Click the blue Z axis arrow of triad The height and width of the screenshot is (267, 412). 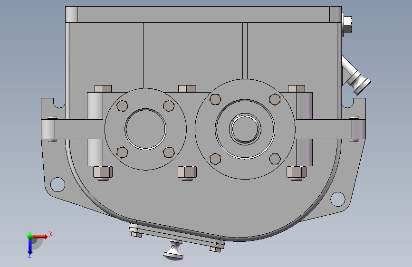coord(30,247)
